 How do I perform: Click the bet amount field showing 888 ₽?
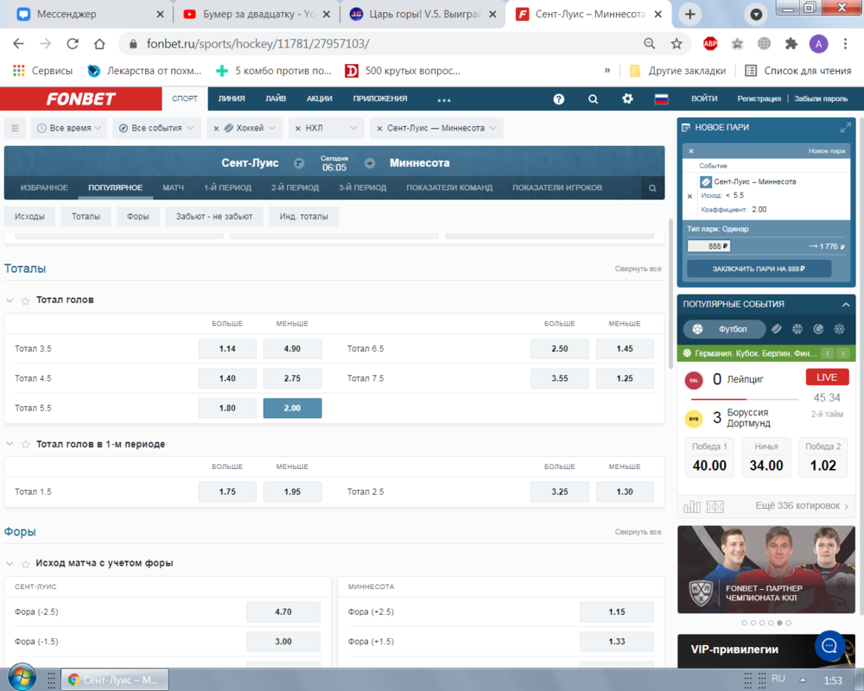pyautogui.click(x=708, y=246)
